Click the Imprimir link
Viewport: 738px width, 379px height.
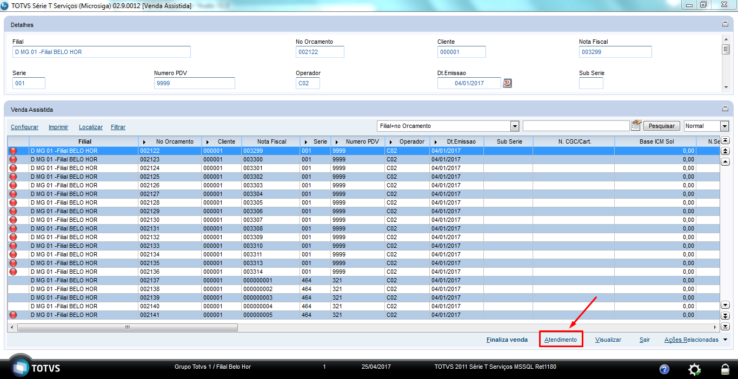pos(58,127)
